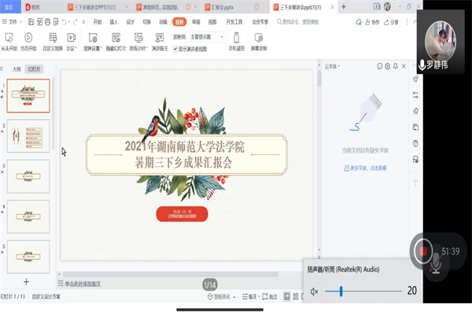Click sidebar slide transition icon
The height and width of the screenshot is (315, 472).
(415, 128)
